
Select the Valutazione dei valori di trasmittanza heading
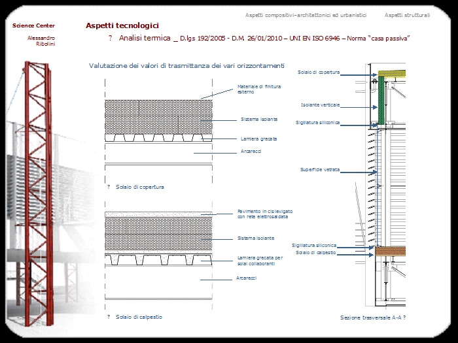pos(186,65)
